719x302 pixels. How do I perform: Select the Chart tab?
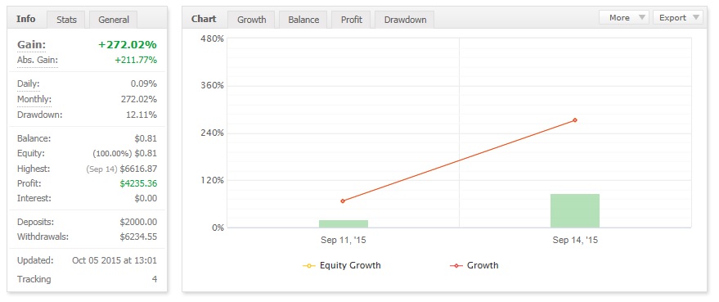204,20
